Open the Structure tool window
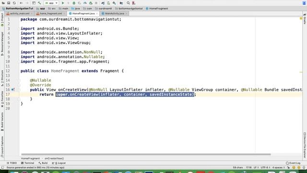The height and width of the screenshot is (173, 307). (x=2, y=78)
